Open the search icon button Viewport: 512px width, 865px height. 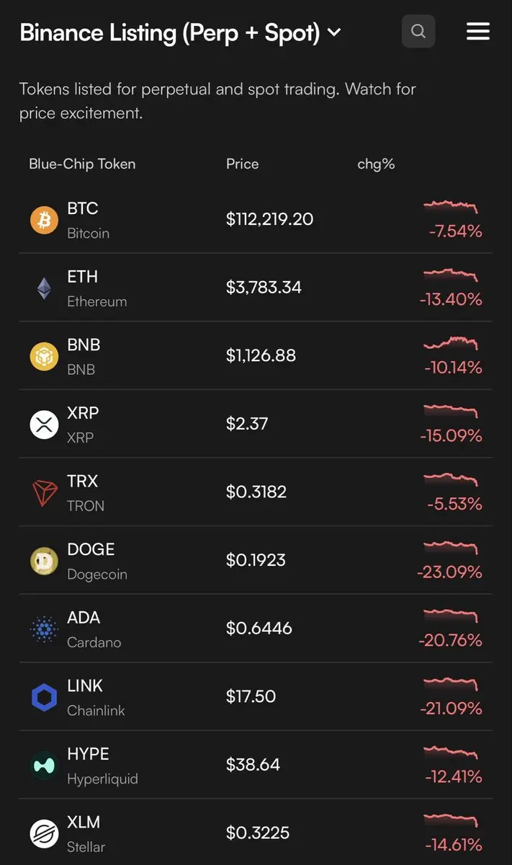click(418, 31)
